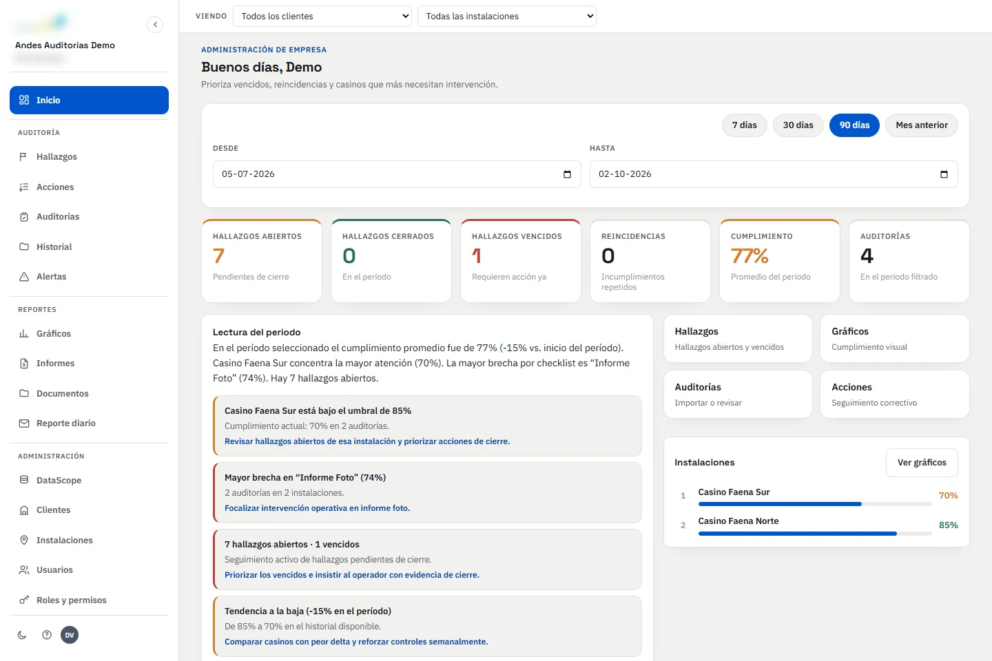The image size is (992, 661).
Task: Open the Hallazgos quick-access card
Action: [x=738, y=339]
